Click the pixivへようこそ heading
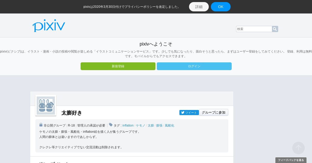This screenshot has height=163, width=312. pos(156,44)
